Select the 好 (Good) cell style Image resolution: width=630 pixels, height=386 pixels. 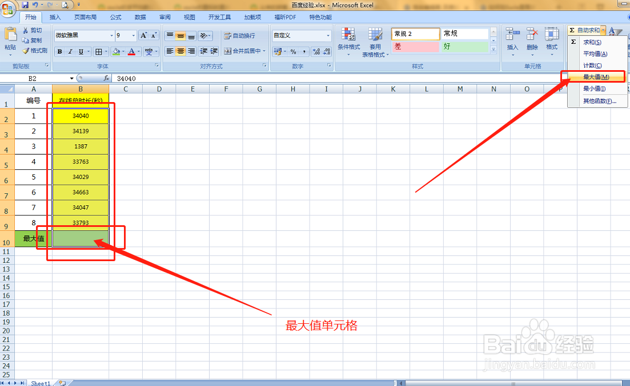point(466,47)
